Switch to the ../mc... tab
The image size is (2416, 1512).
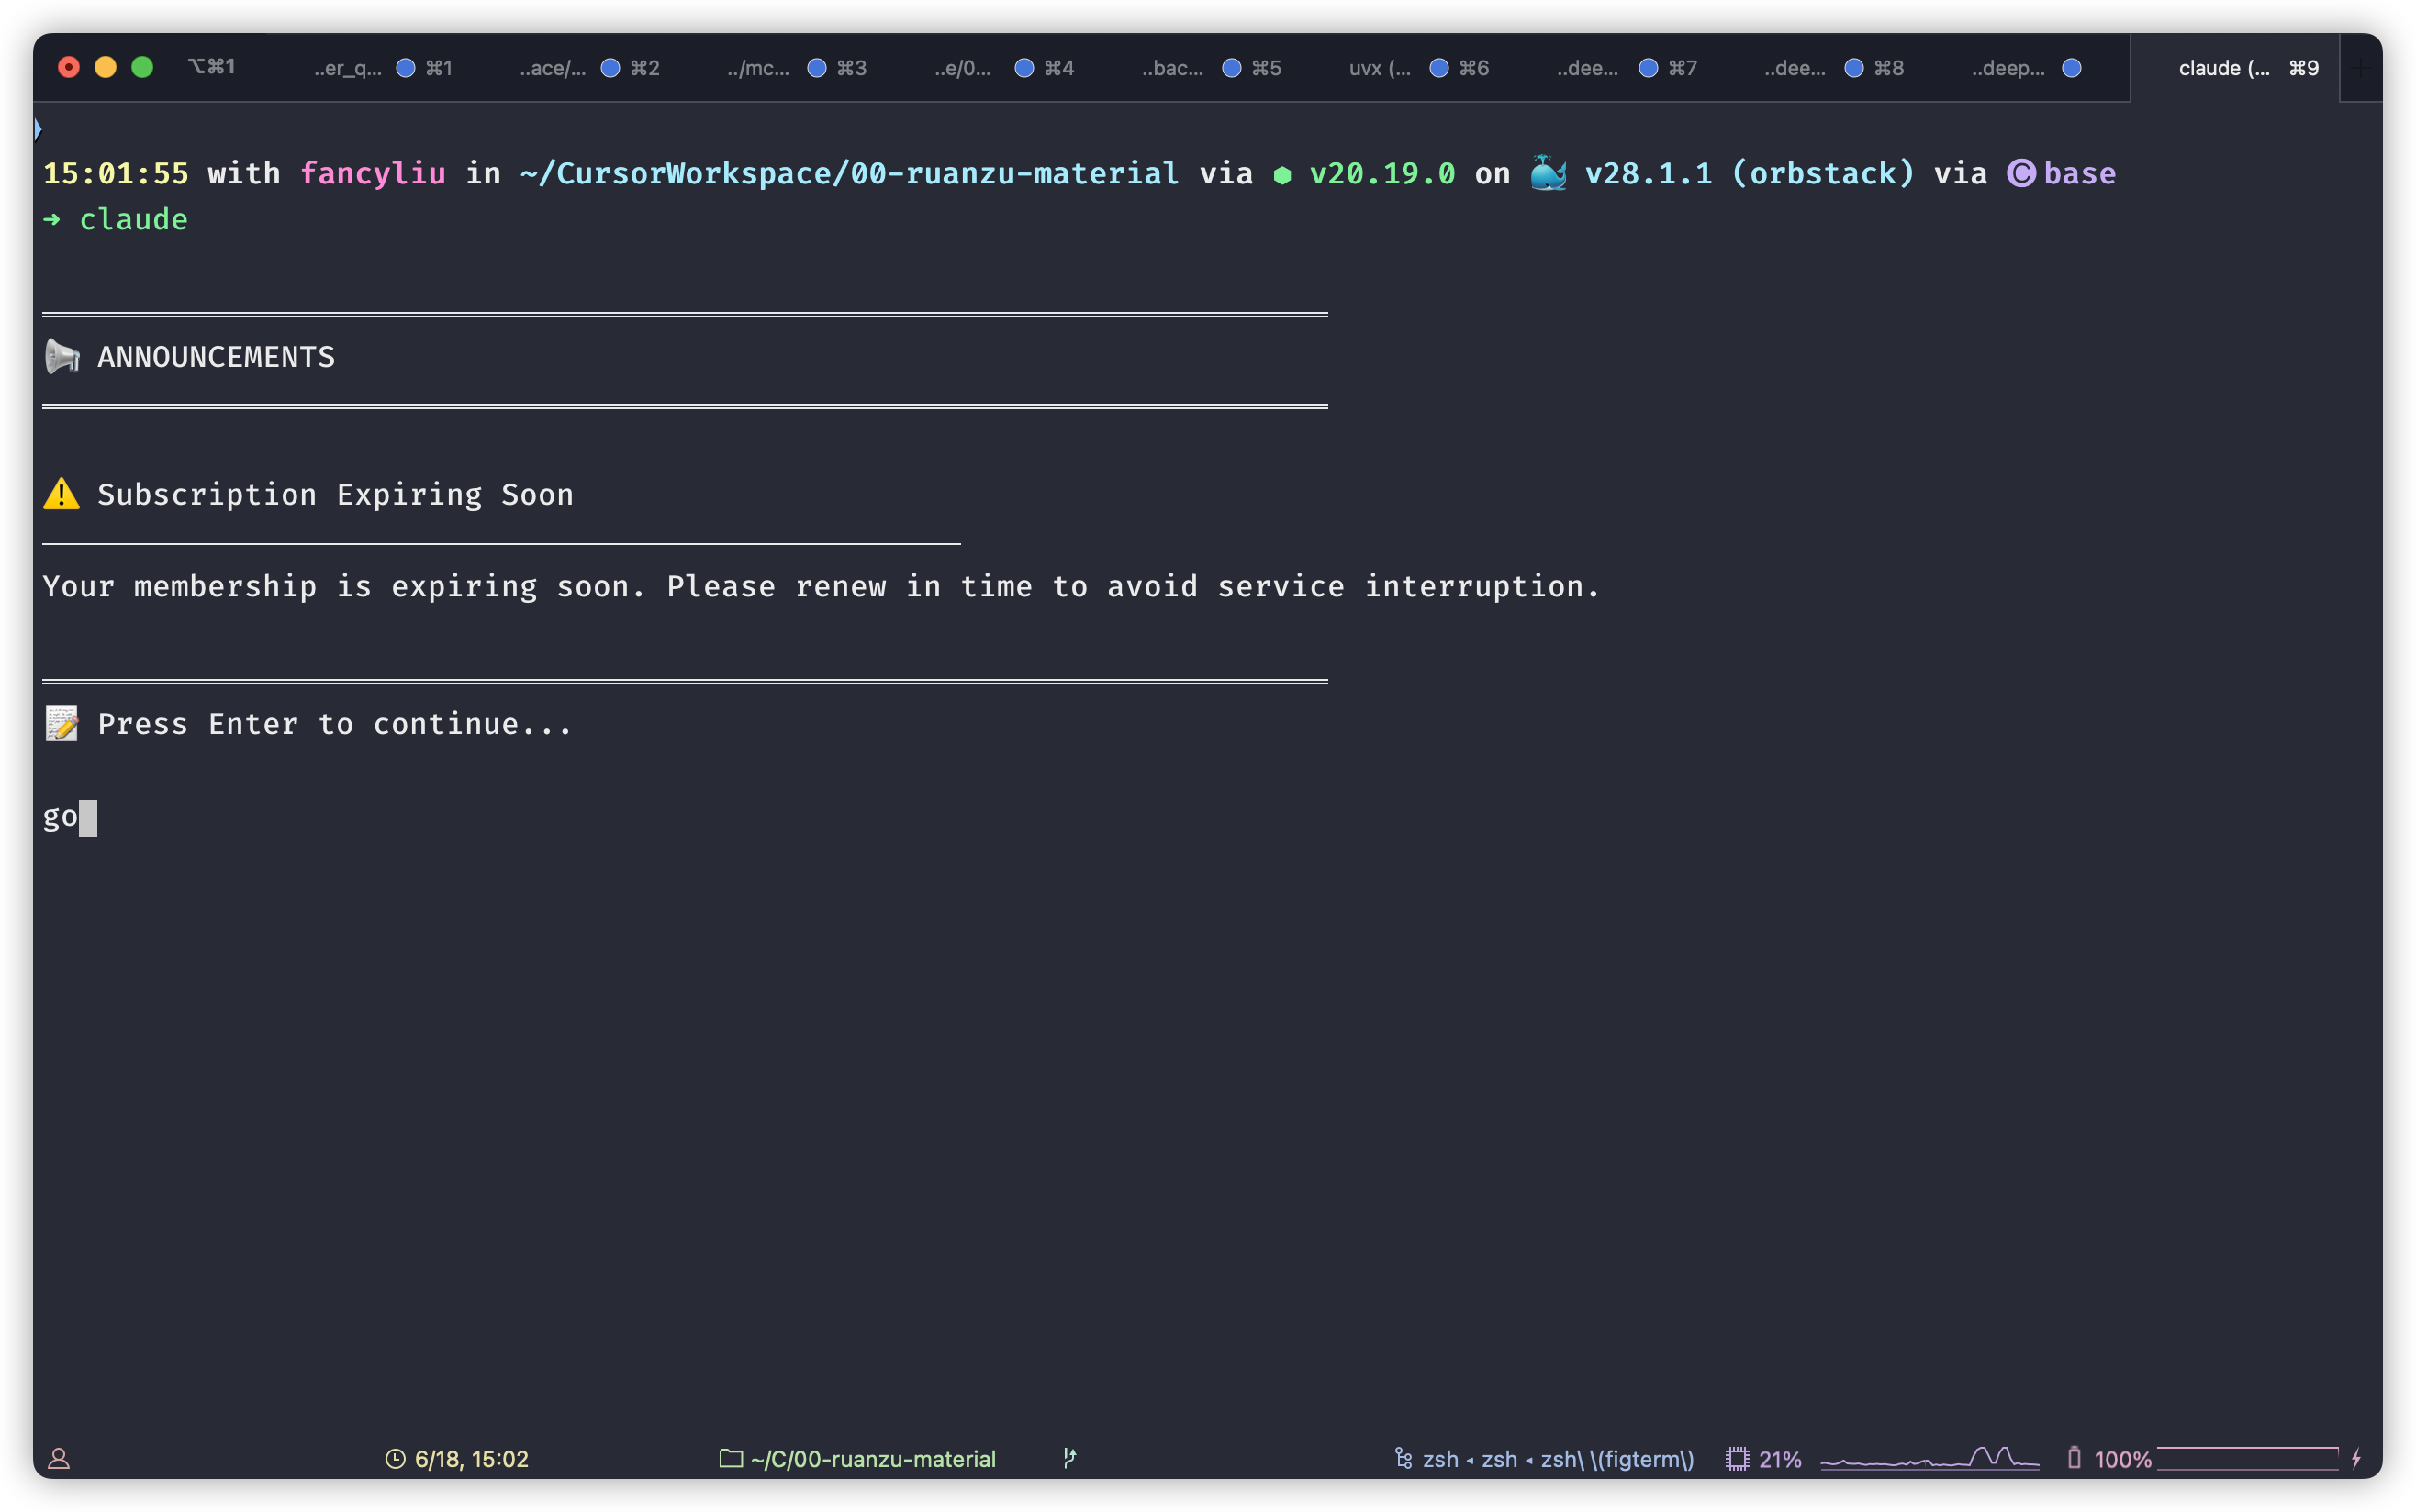[758, 68]
